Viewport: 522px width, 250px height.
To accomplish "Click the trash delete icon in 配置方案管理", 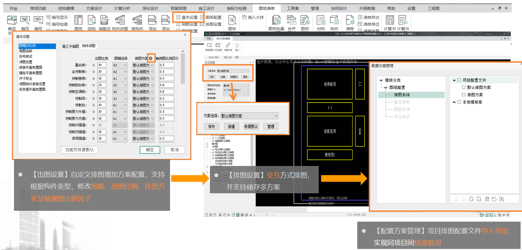I will pos(487,199).
